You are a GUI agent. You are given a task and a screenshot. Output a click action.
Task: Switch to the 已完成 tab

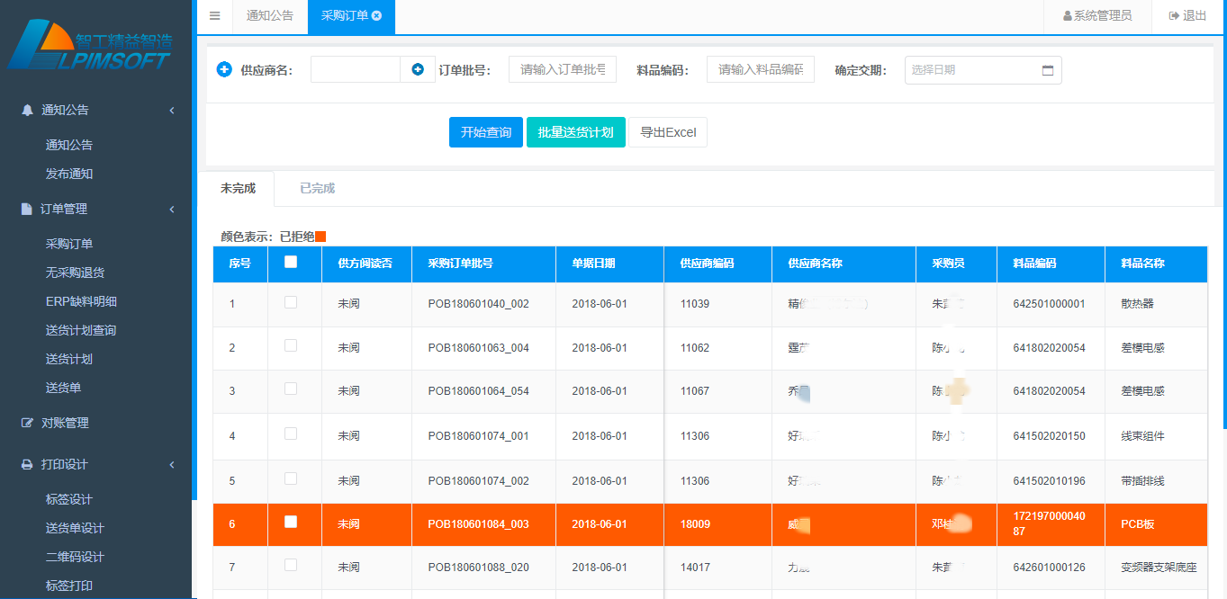pyautogui.click(x=317, y=189)
